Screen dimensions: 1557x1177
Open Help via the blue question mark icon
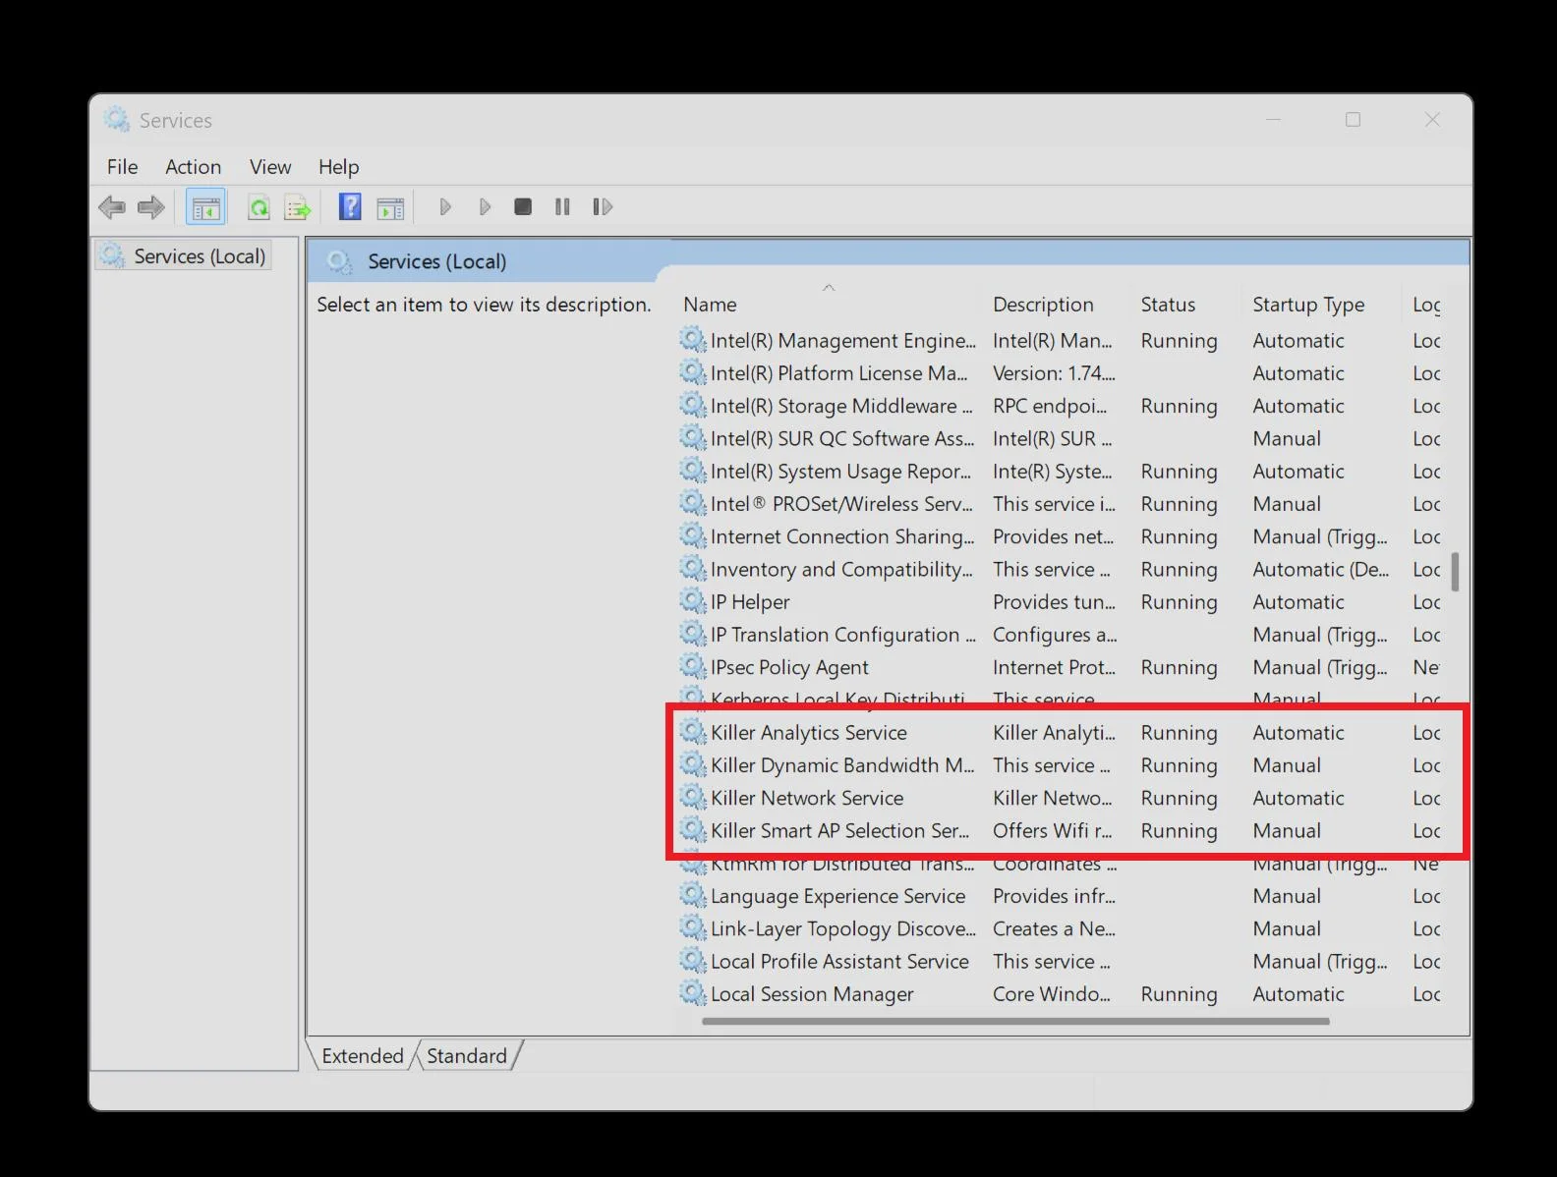coord(350,206)
